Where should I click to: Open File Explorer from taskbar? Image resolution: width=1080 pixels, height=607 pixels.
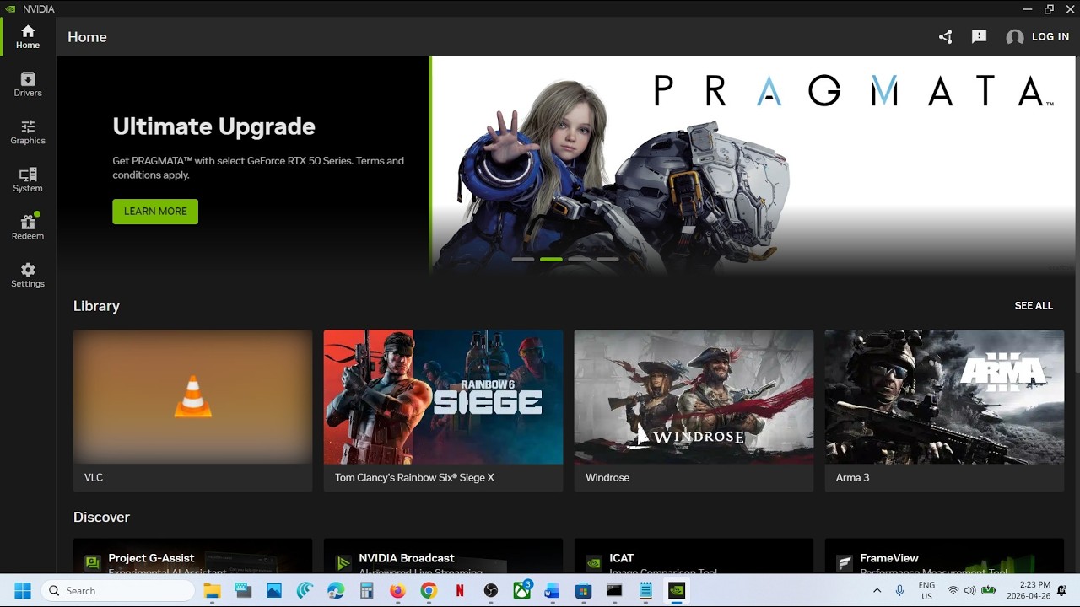212,591
